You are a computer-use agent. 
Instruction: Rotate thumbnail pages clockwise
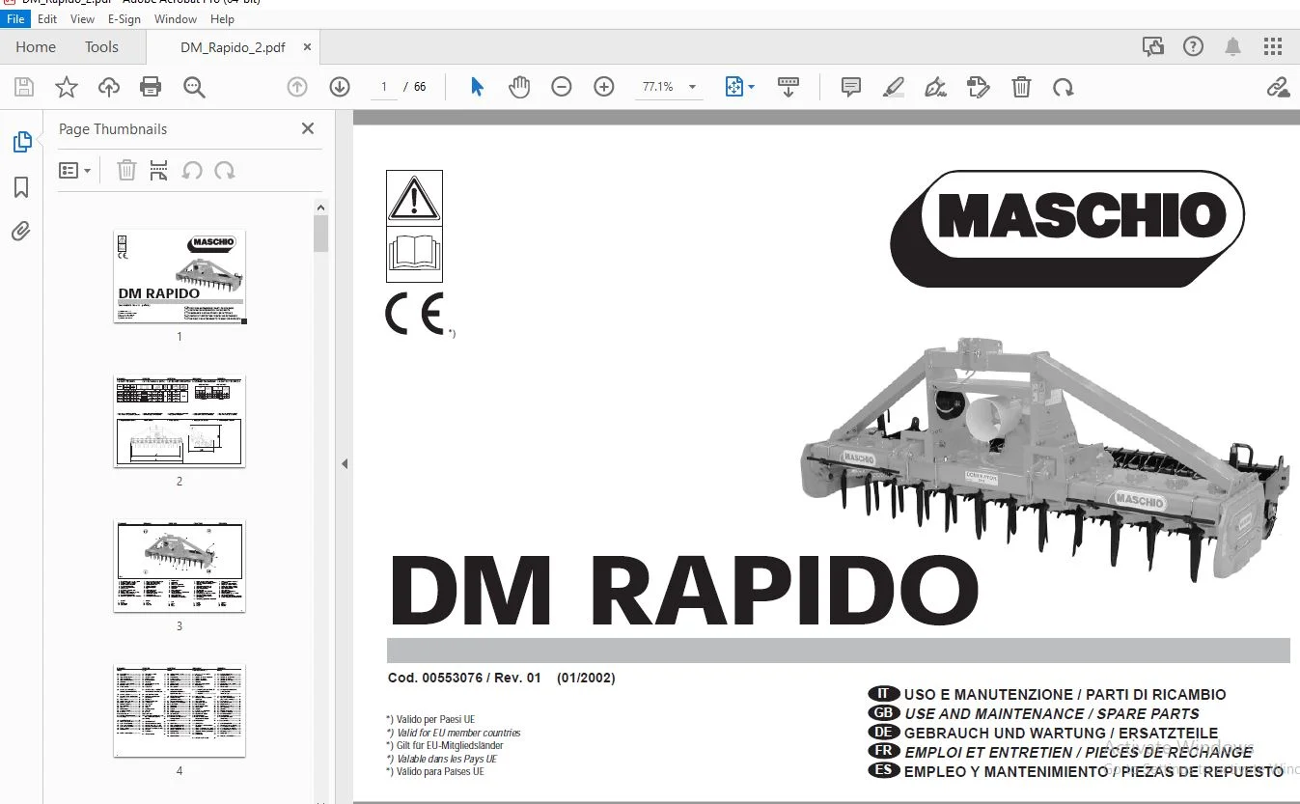(x=225, y=171)
